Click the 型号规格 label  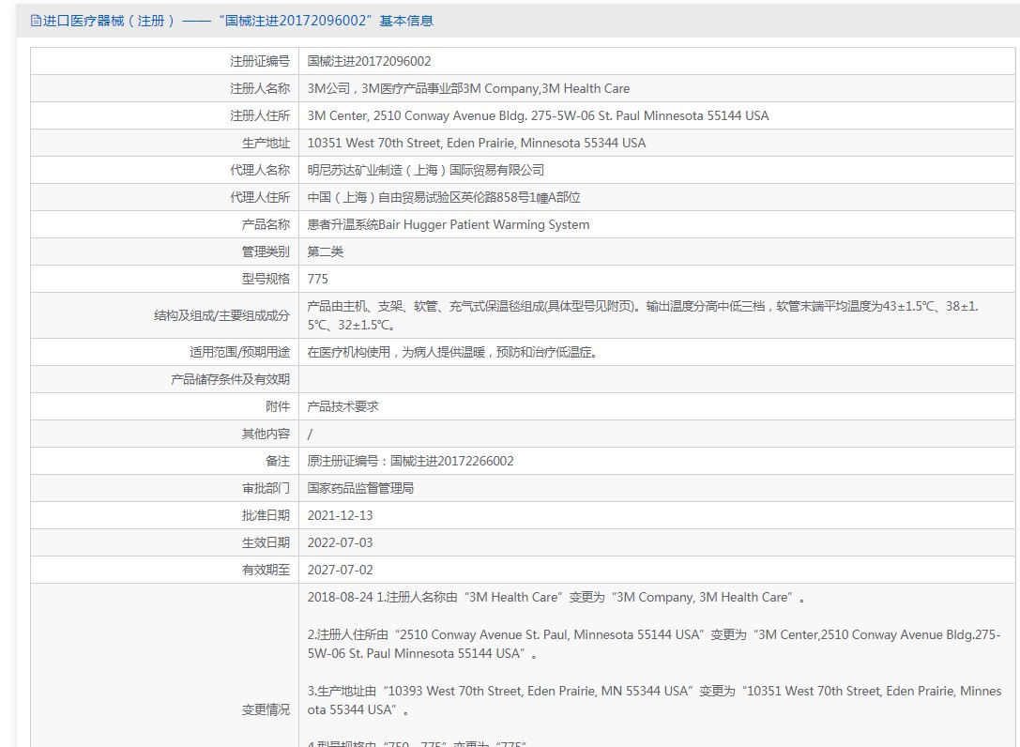[x=266, y=279]
